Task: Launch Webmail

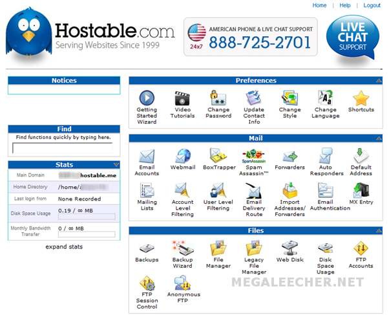Action: 183,159
